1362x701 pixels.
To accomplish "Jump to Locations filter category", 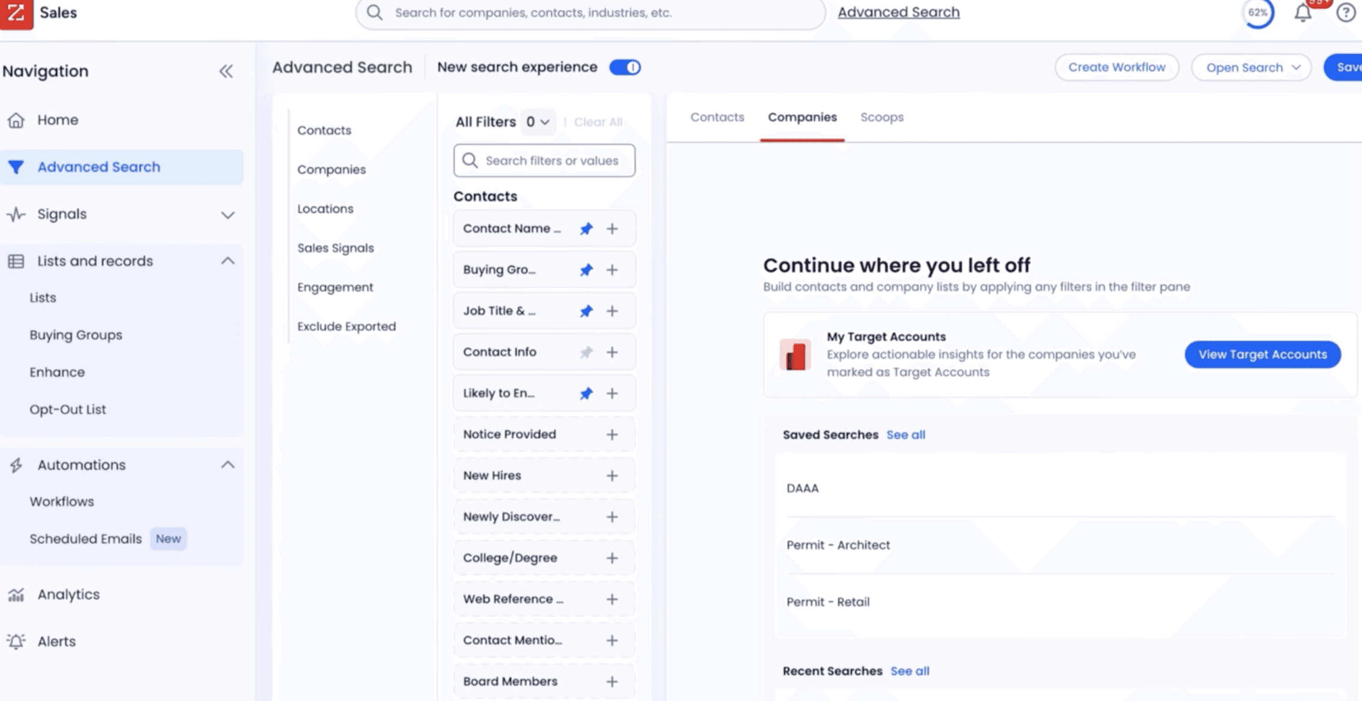I will coord(325,209).
